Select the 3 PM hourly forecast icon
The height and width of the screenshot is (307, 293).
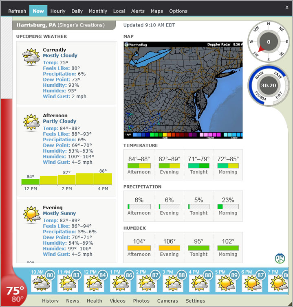(173, 283)
